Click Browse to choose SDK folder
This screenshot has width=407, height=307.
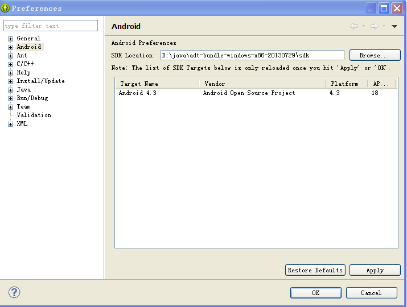pyautogui.click(x=375, y=55)
